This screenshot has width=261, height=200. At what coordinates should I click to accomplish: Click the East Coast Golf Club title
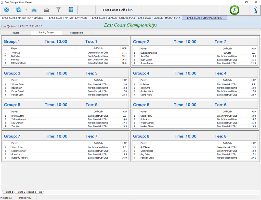(118, 10)
